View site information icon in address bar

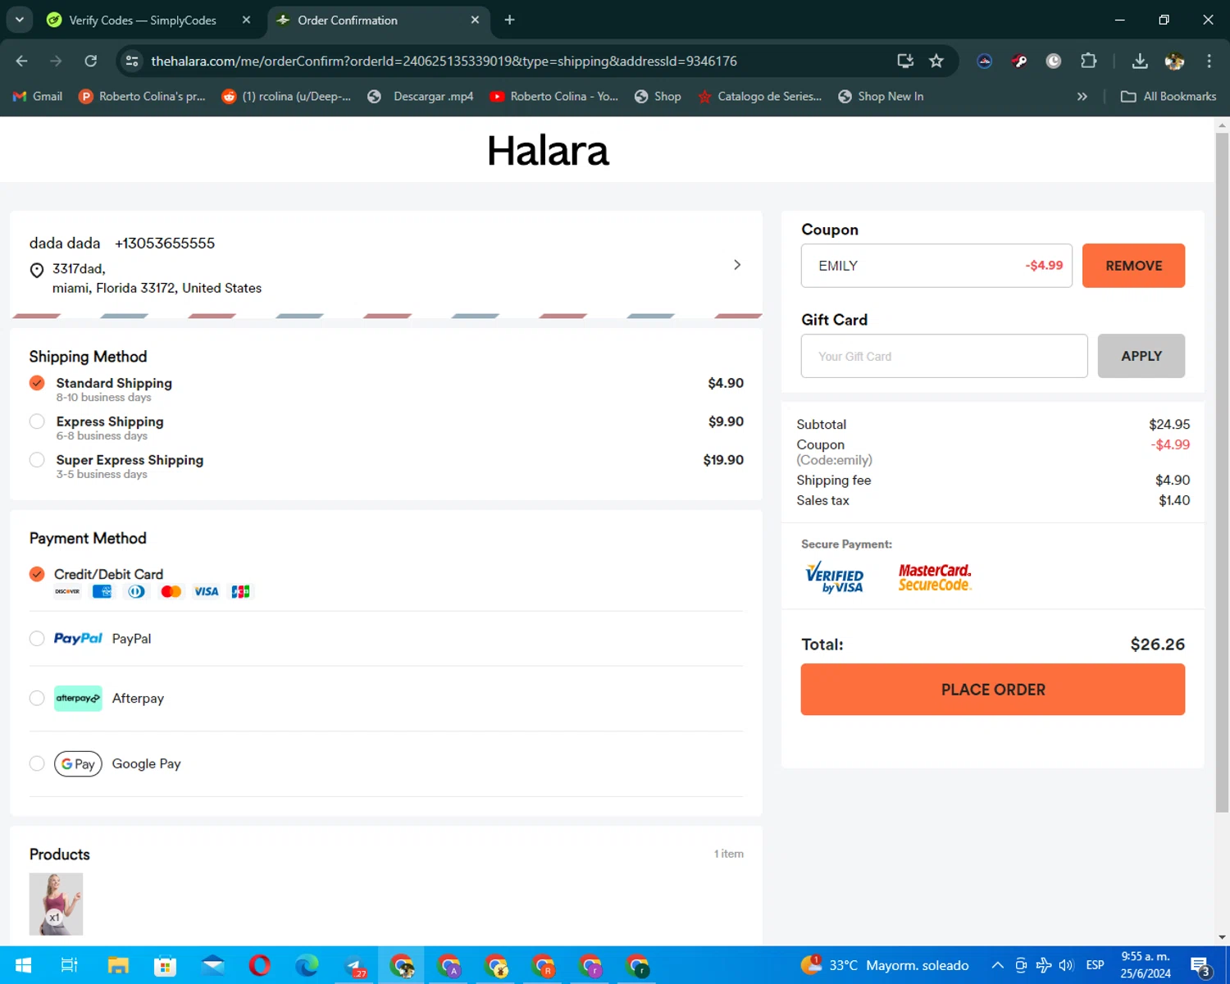(132, 61)
